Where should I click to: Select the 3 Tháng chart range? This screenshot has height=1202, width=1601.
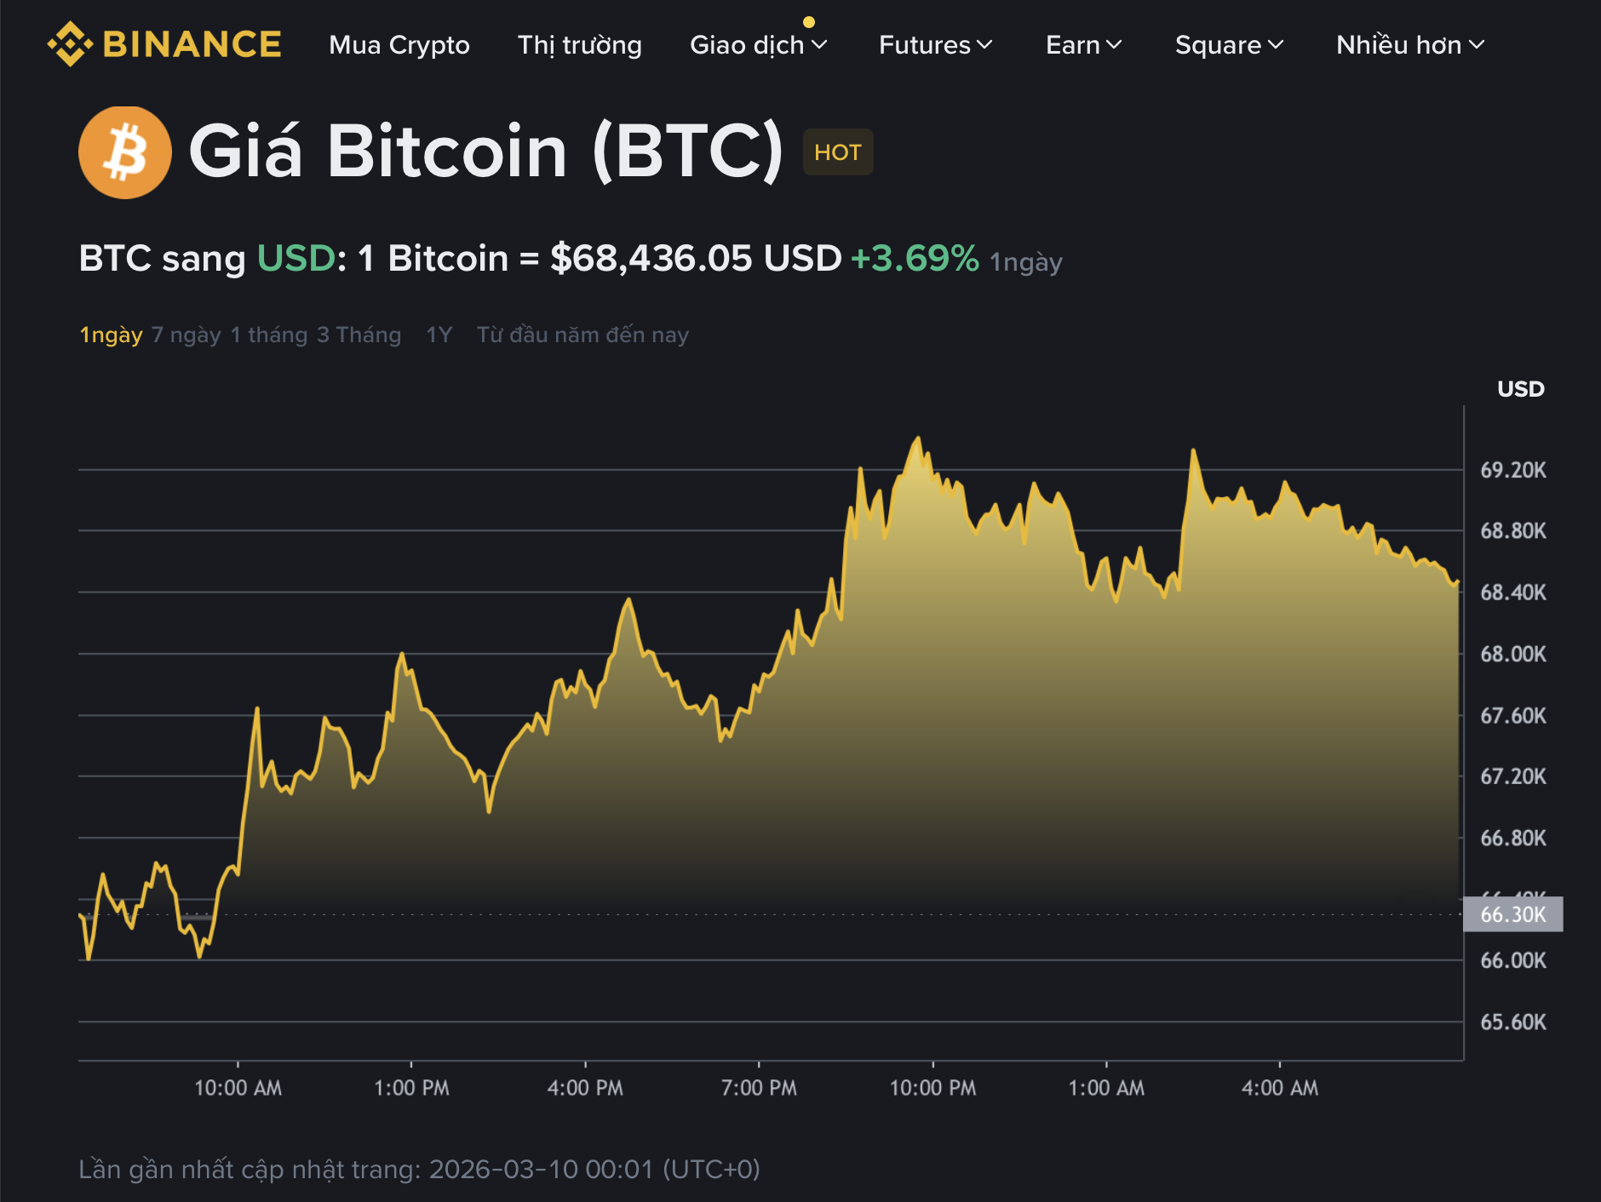358,335
